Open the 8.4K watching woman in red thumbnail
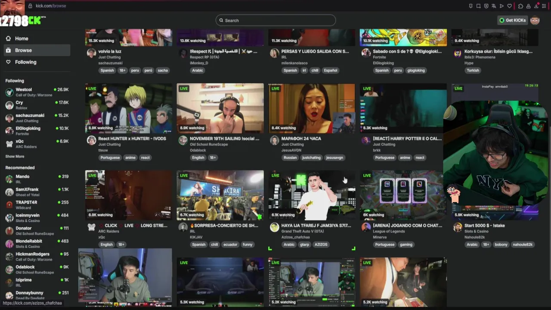 click(x=312, y=108)
